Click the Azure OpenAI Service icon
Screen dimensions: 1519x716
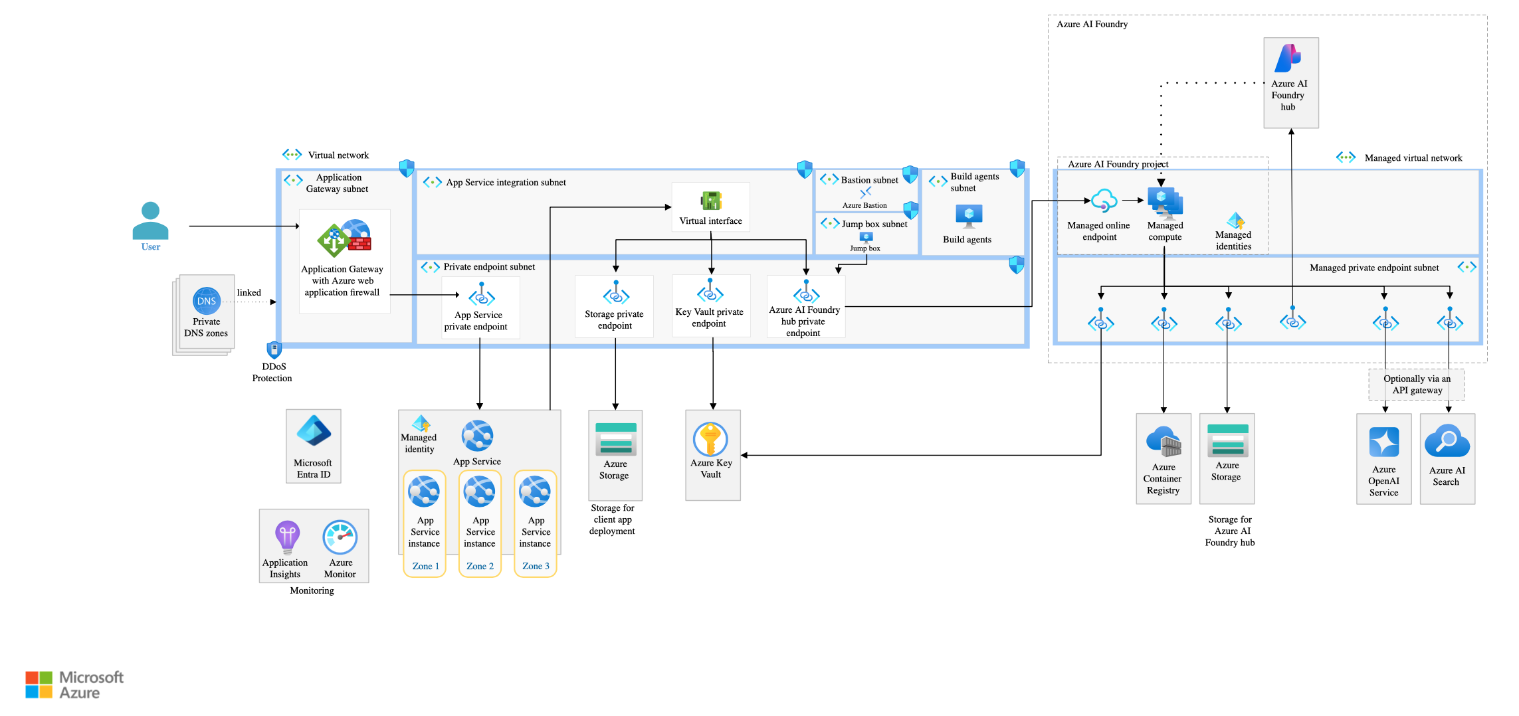[1384, 442]
